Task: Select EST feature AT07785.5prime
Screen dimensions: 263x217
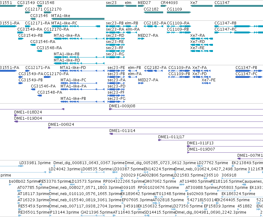Action: (19, 191)
